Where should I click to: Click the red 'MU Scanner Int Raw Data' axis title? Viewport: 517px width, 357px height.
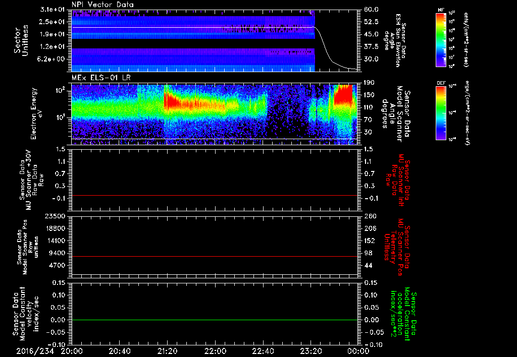point(398,180)
